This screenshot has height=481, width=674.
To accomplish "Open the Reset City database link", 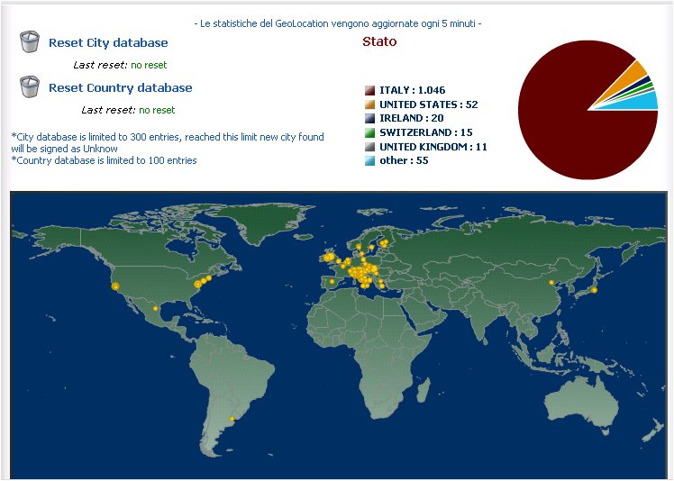I will pos(108,42).
